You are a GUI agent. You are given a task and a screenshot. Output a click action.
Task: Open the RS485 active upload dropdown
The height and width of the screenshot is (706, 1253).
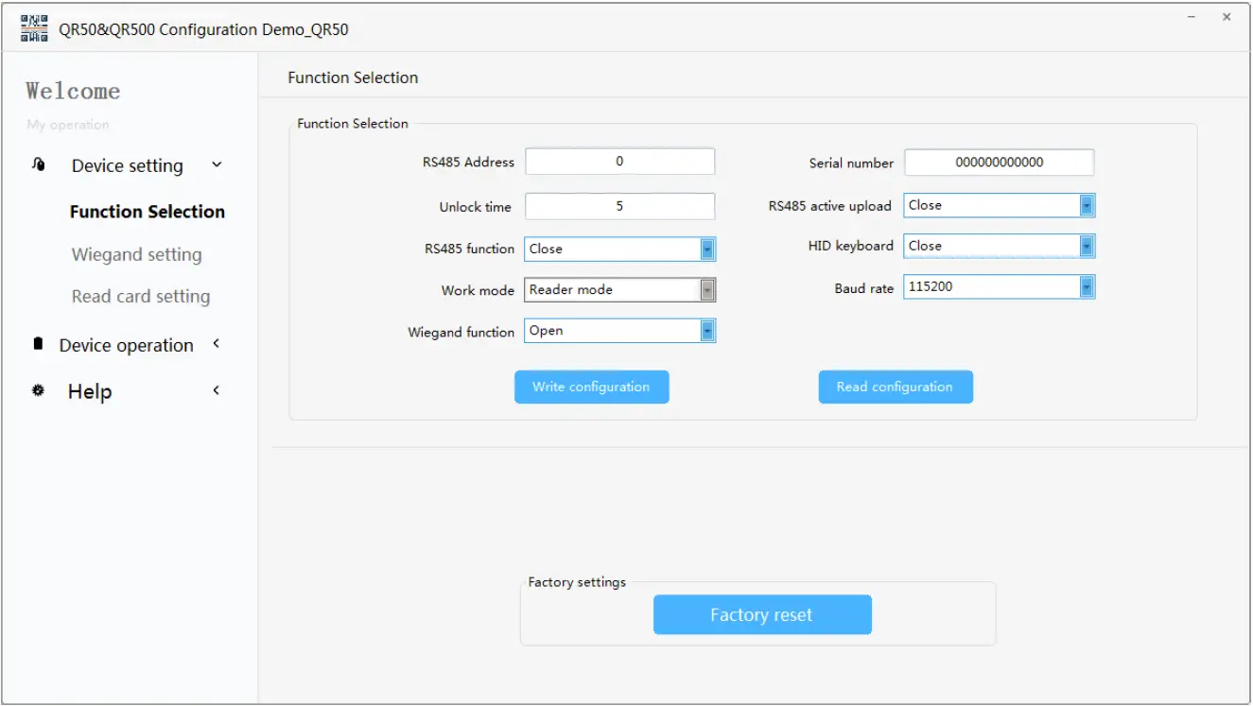pos(1000,205)
